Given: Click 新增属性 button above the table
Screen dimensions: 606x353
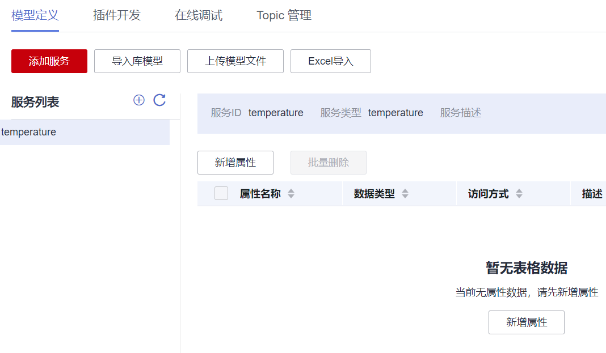Looking at the screenshot, I should coord(235,163).
